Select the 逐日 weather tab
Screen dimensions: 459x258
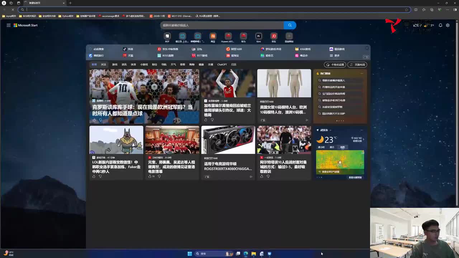click(332, 147)
